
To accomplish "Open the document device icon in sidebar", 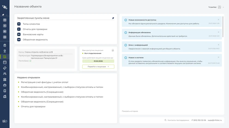I will 5,91.
